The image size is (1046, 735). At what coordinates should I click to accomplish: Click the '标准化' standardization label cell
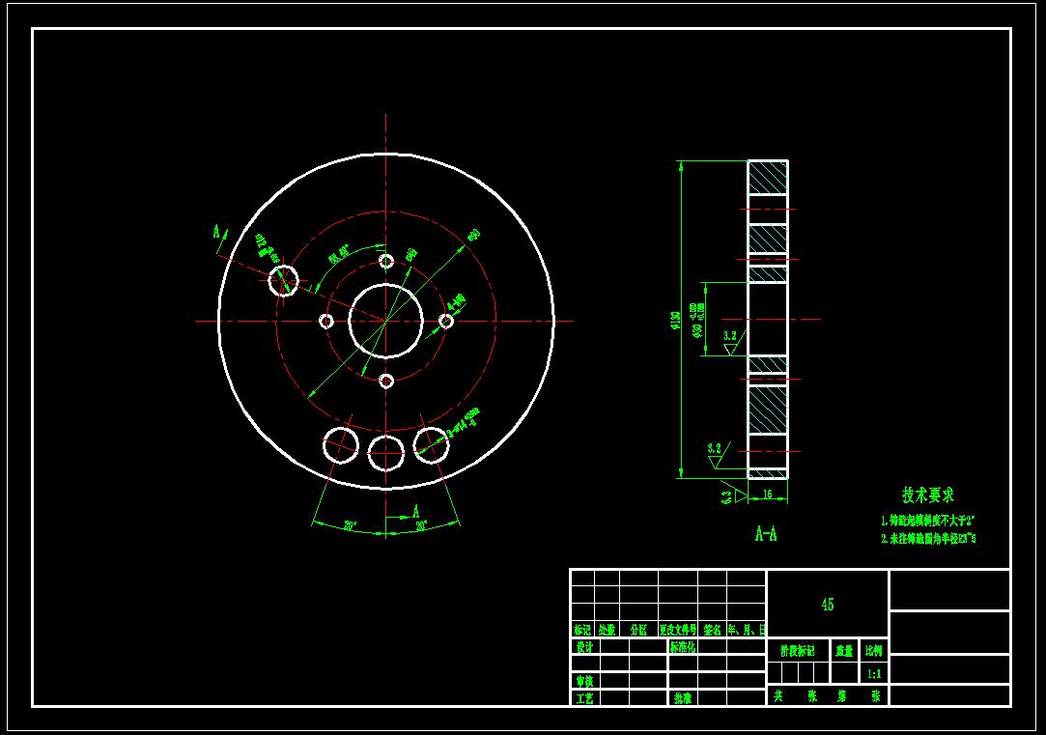pos(683,647)
